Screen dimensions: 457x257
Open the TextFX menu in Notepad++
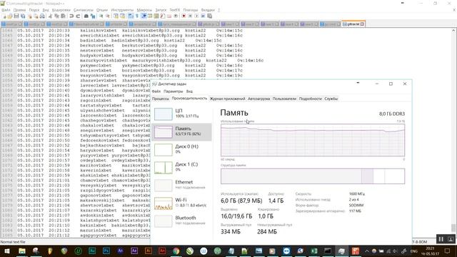(175, 10)
